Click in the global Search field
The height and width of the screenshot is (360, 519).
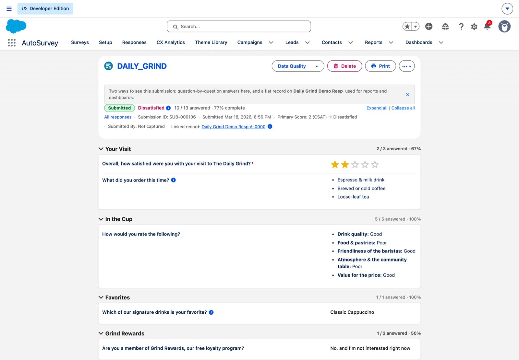tap(239, 27)
